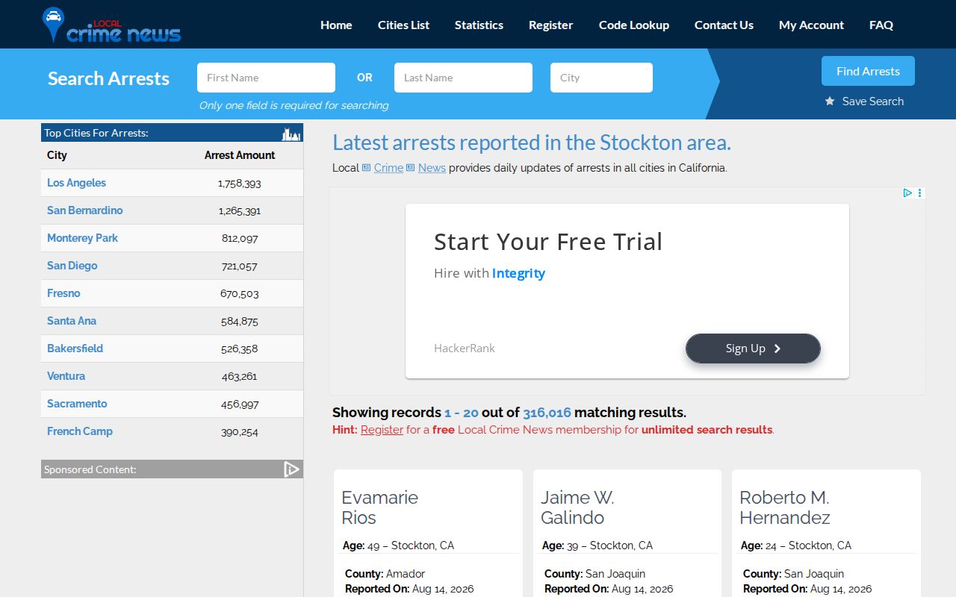The height and width of the screenshot is (597, 956).
Task: Click the city skyline icon in Top Cities
Action: [x=291, y=134]
